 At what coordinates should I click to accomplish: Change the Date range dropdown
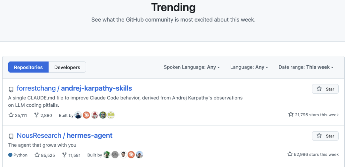[306, 67]
